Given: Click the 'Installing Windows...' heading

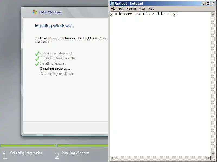Looking at the screenshot, I should pyautogui.click(x=54, y=26).
